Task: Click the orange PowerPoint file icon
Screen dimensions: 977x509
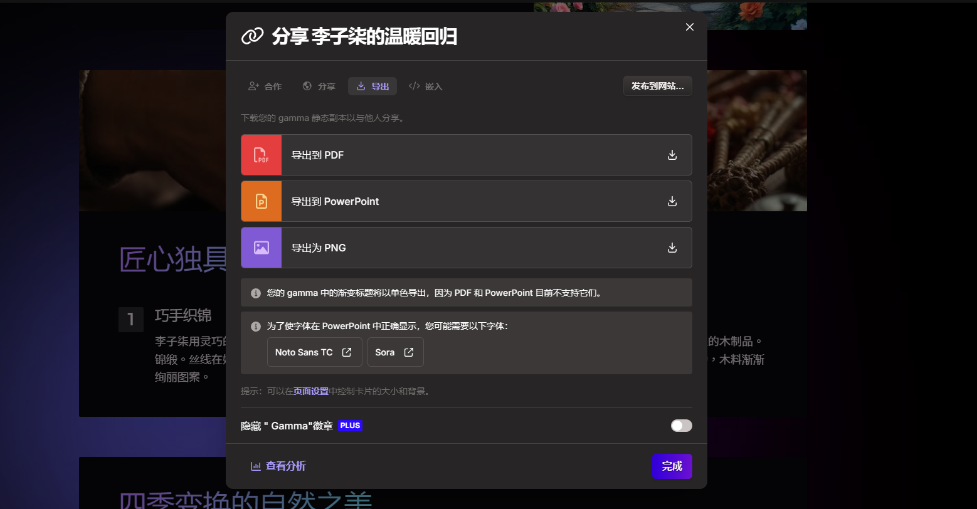Action: [261, 201]
